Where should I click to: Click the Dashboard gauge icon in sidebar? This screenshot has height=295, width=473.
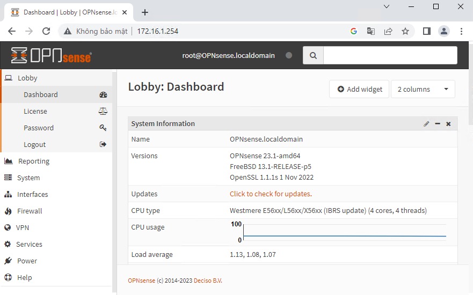pos(103,94)
